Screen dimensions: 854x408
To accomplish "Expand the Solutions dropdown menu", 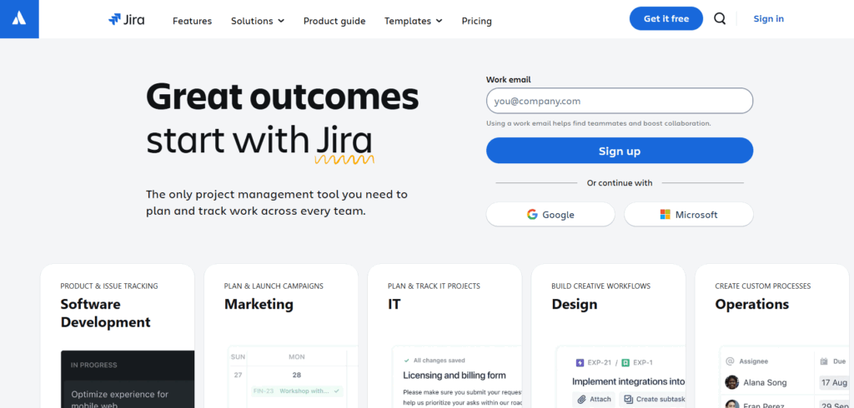I will (x=257, y=21).
